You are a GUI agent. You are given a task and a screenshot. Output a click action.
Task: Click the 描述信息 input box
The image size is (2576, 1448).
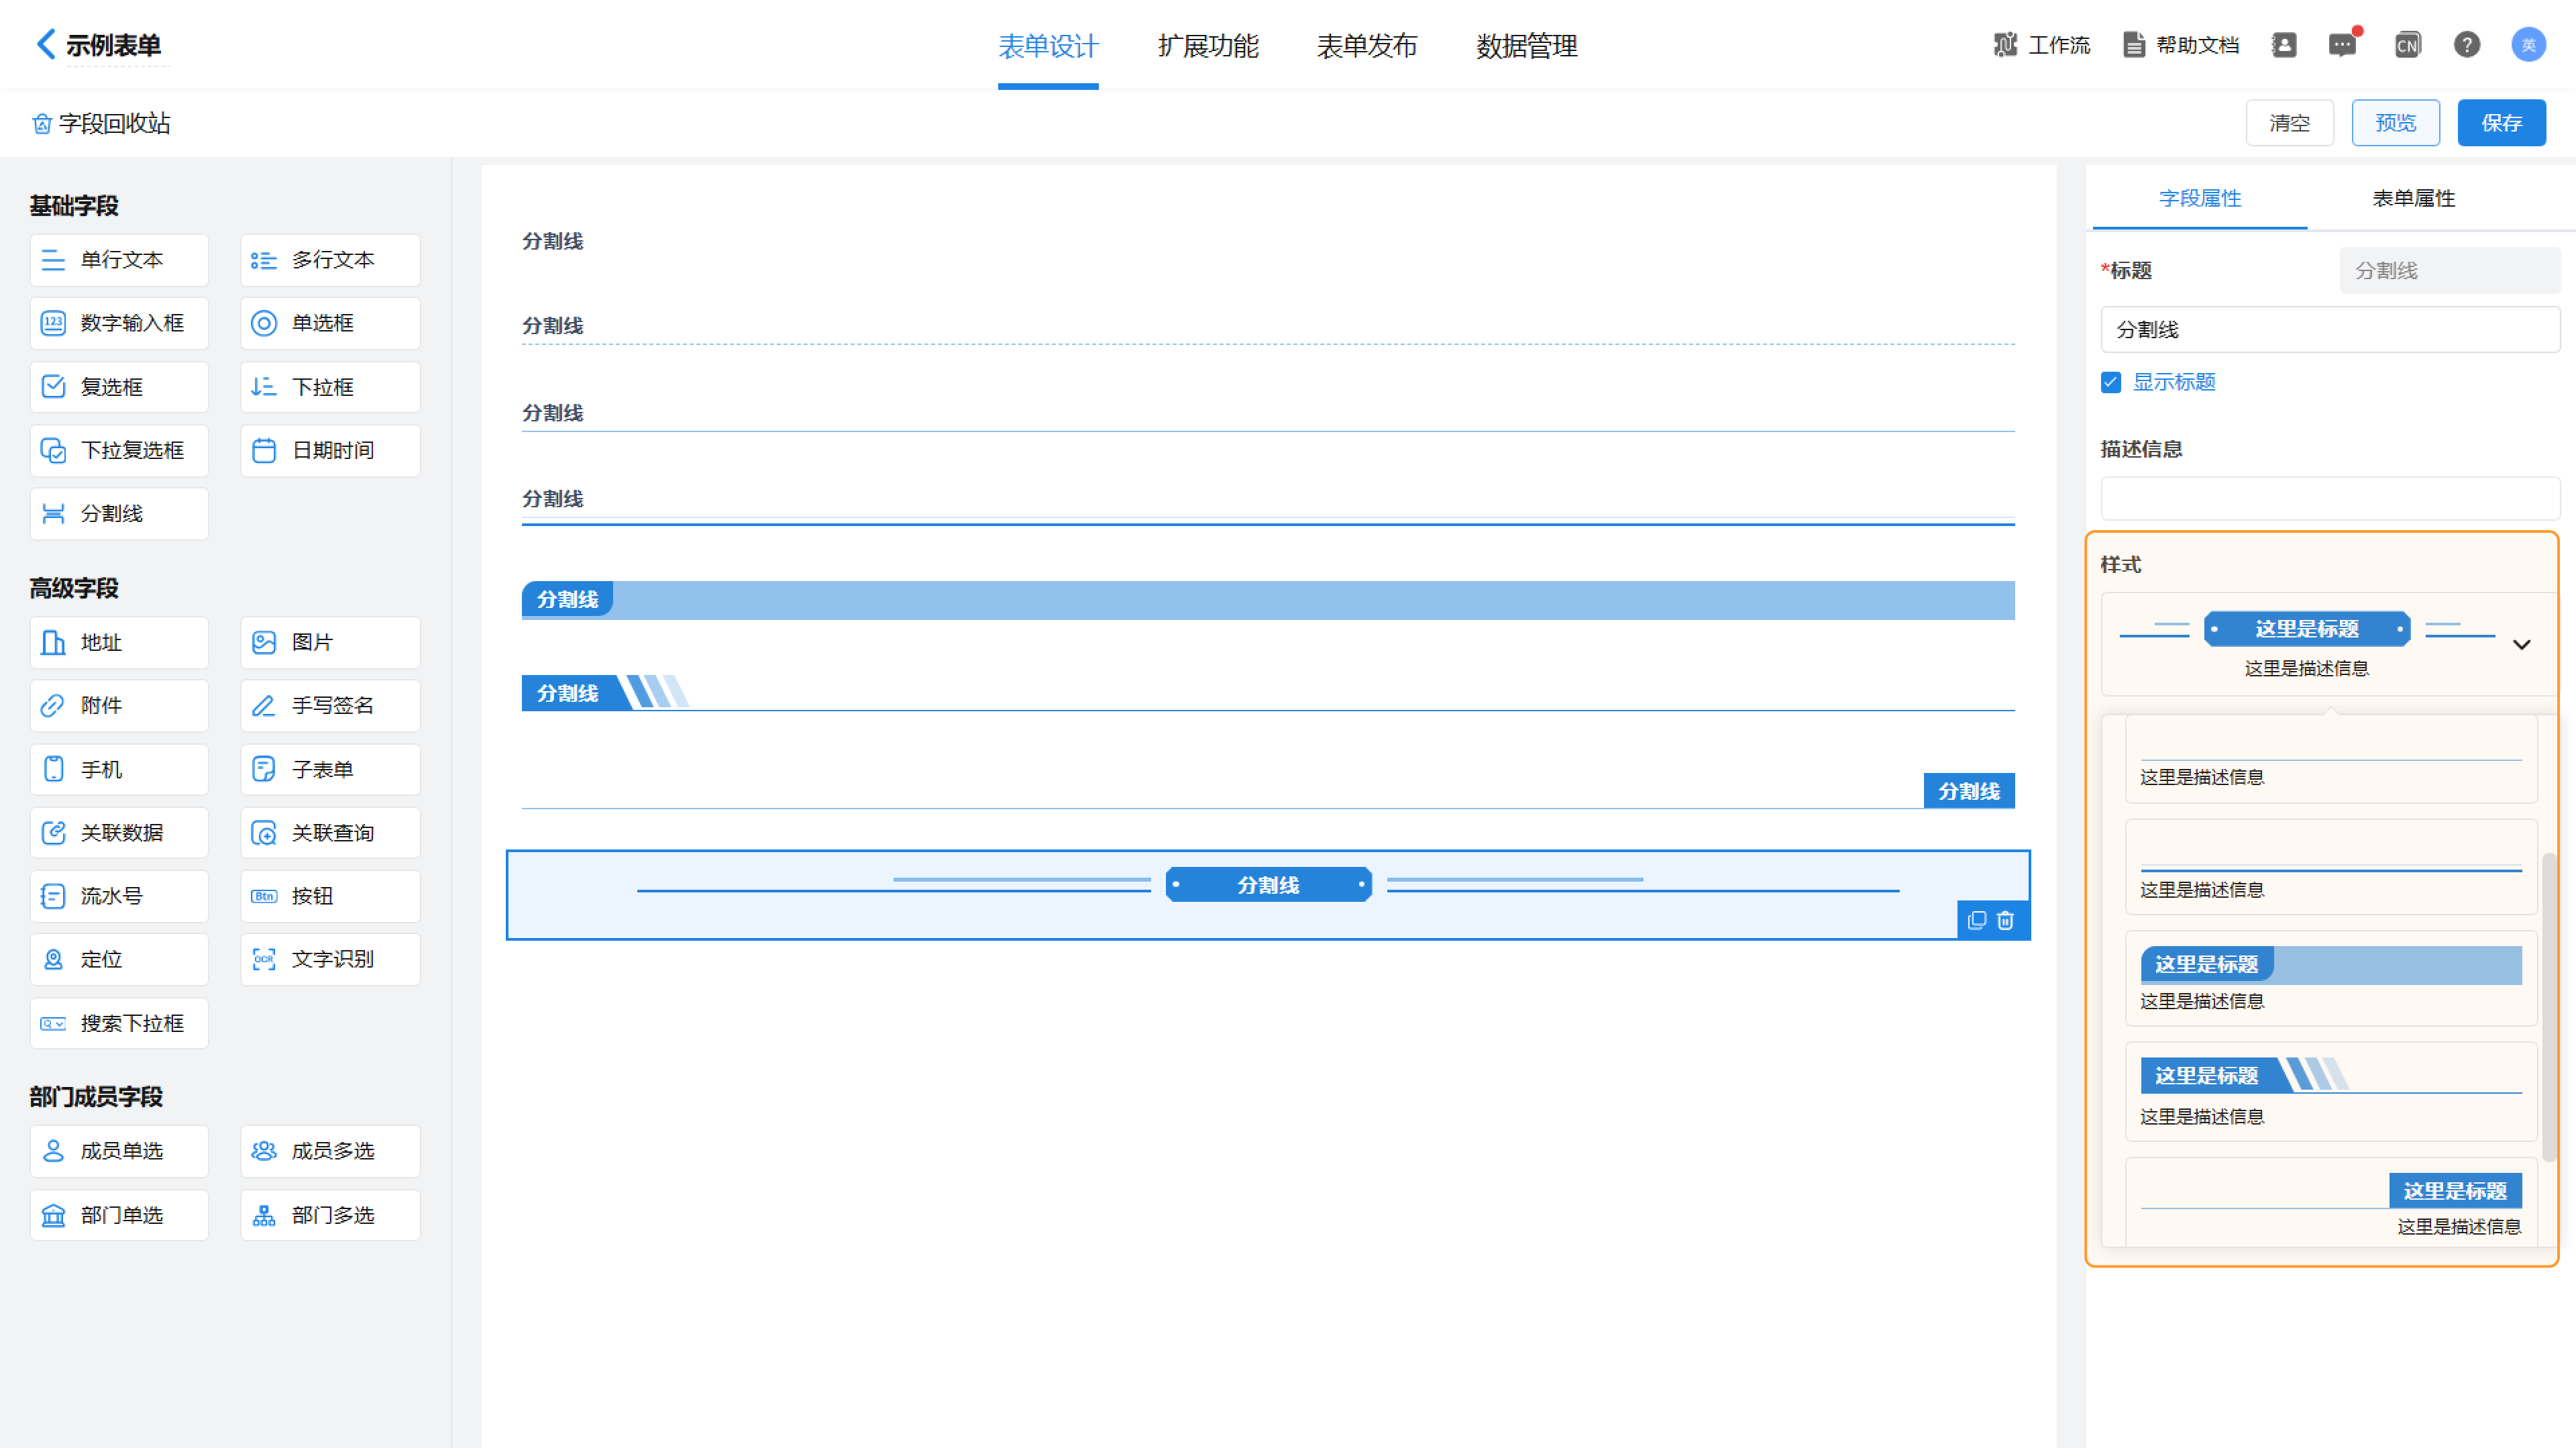(x=2330, y=498)
